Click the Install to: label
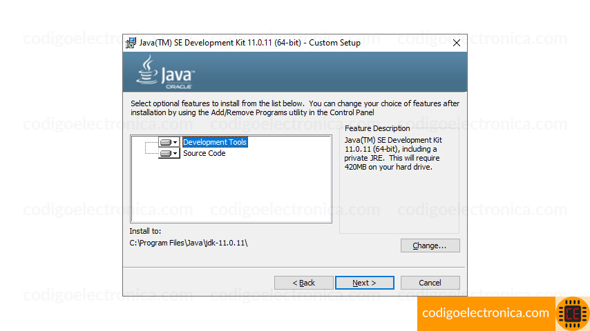This screenshot has width=590, height=331. [145, 231]
